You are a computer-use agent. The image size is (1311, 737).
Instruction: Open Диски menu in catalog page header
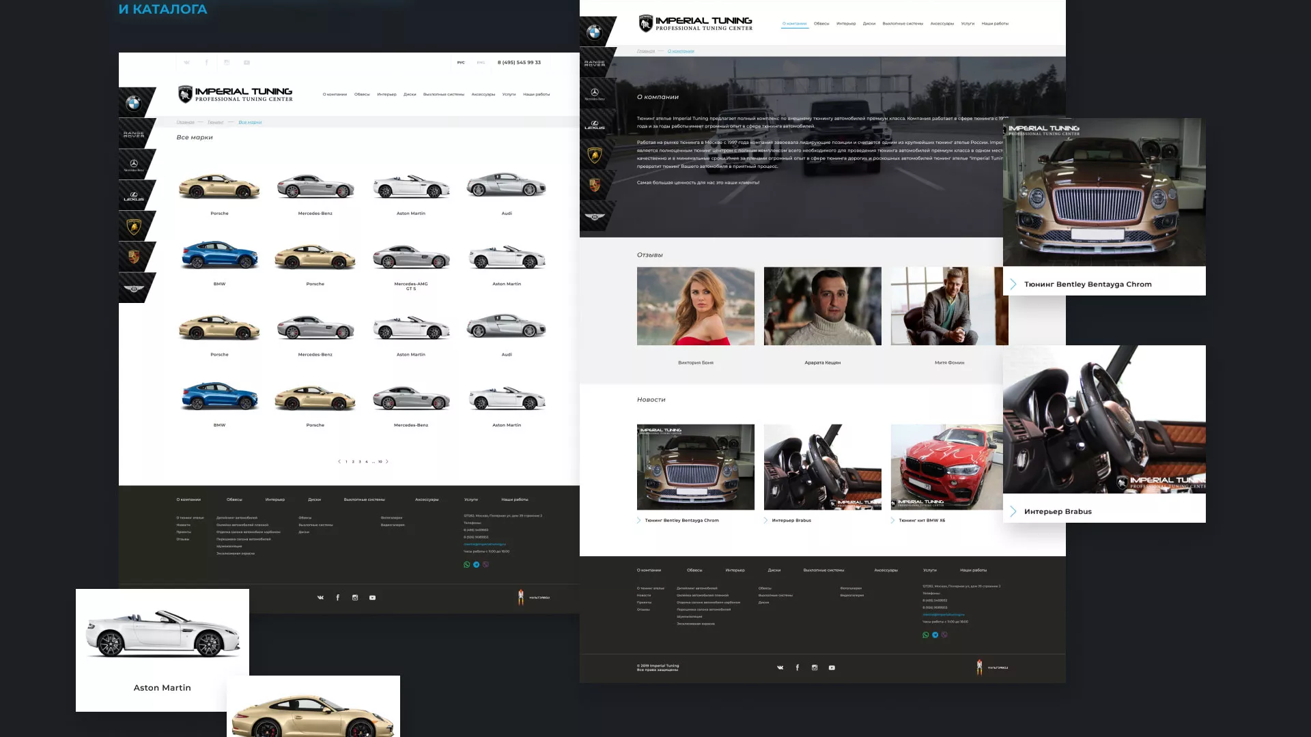(x=410, y=94)
